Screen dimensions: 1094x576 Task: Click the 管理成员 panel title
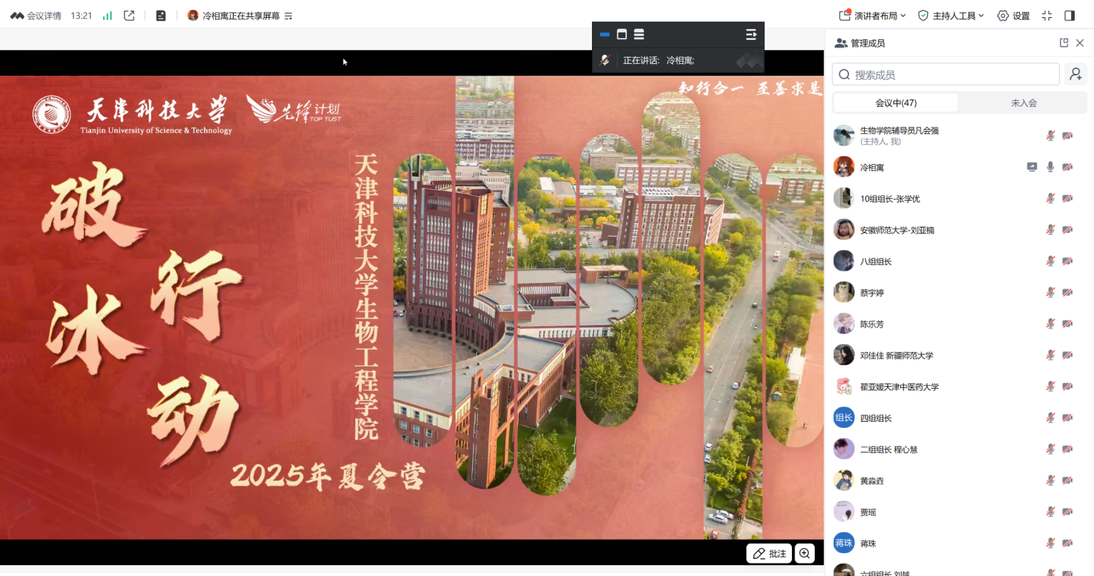(867, 43)
